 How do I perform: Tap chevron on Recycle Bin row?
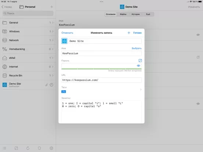(x=53, y=75)
